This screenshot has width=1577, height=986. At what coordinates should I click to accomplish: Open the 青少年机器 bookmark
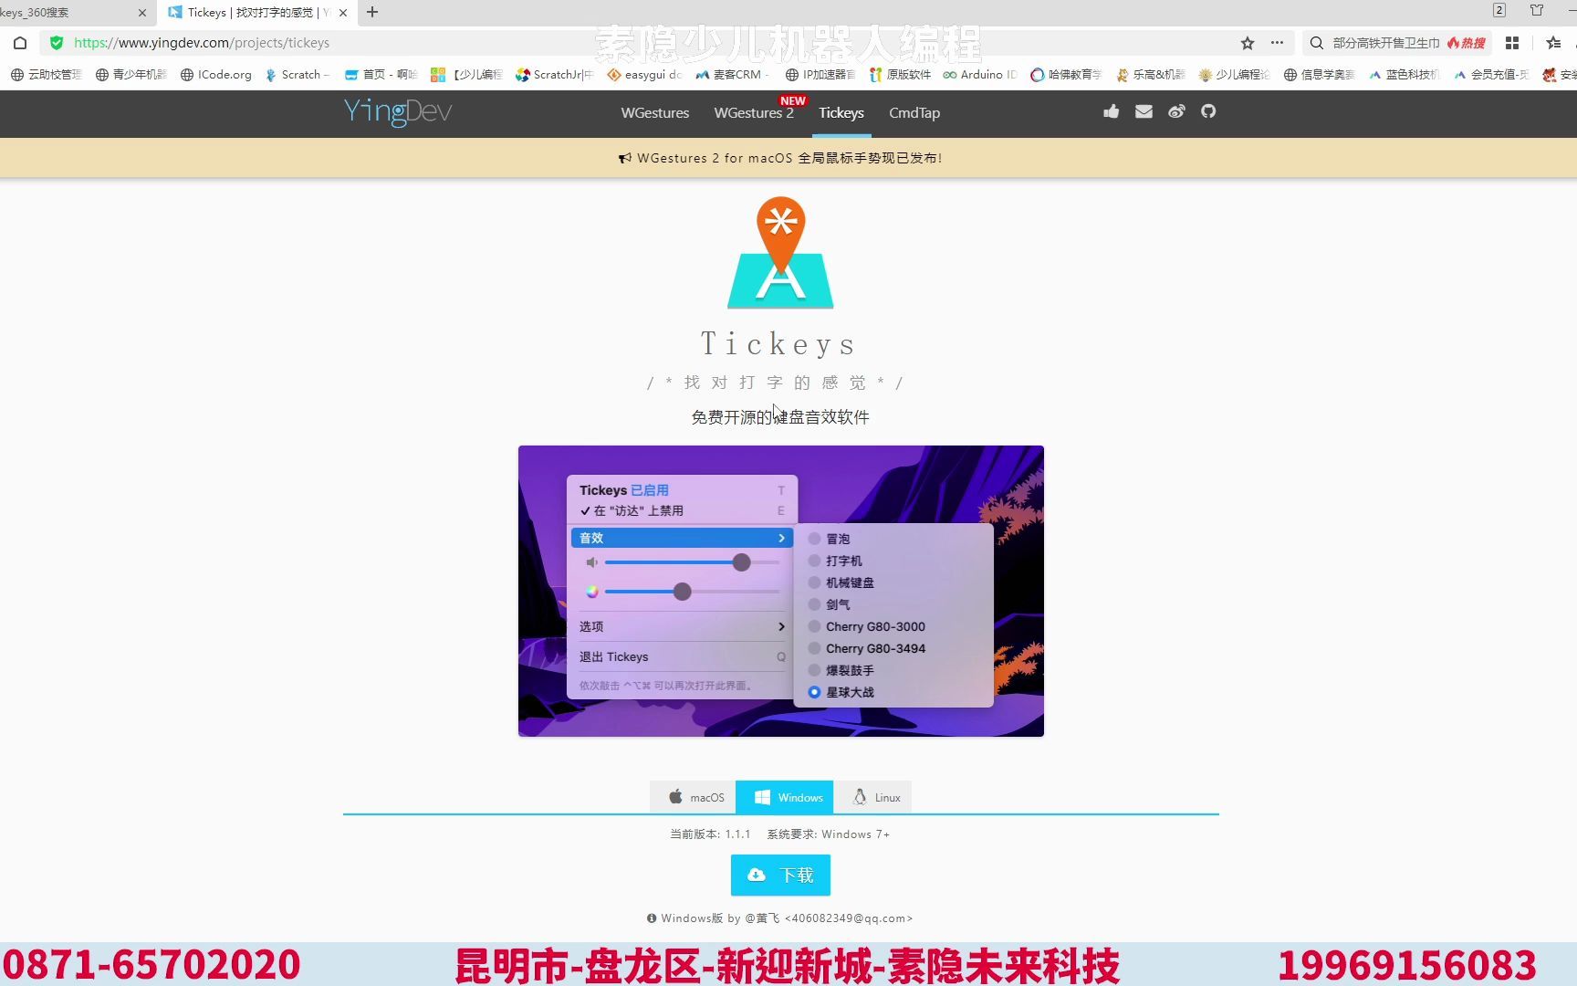[131, 75]
